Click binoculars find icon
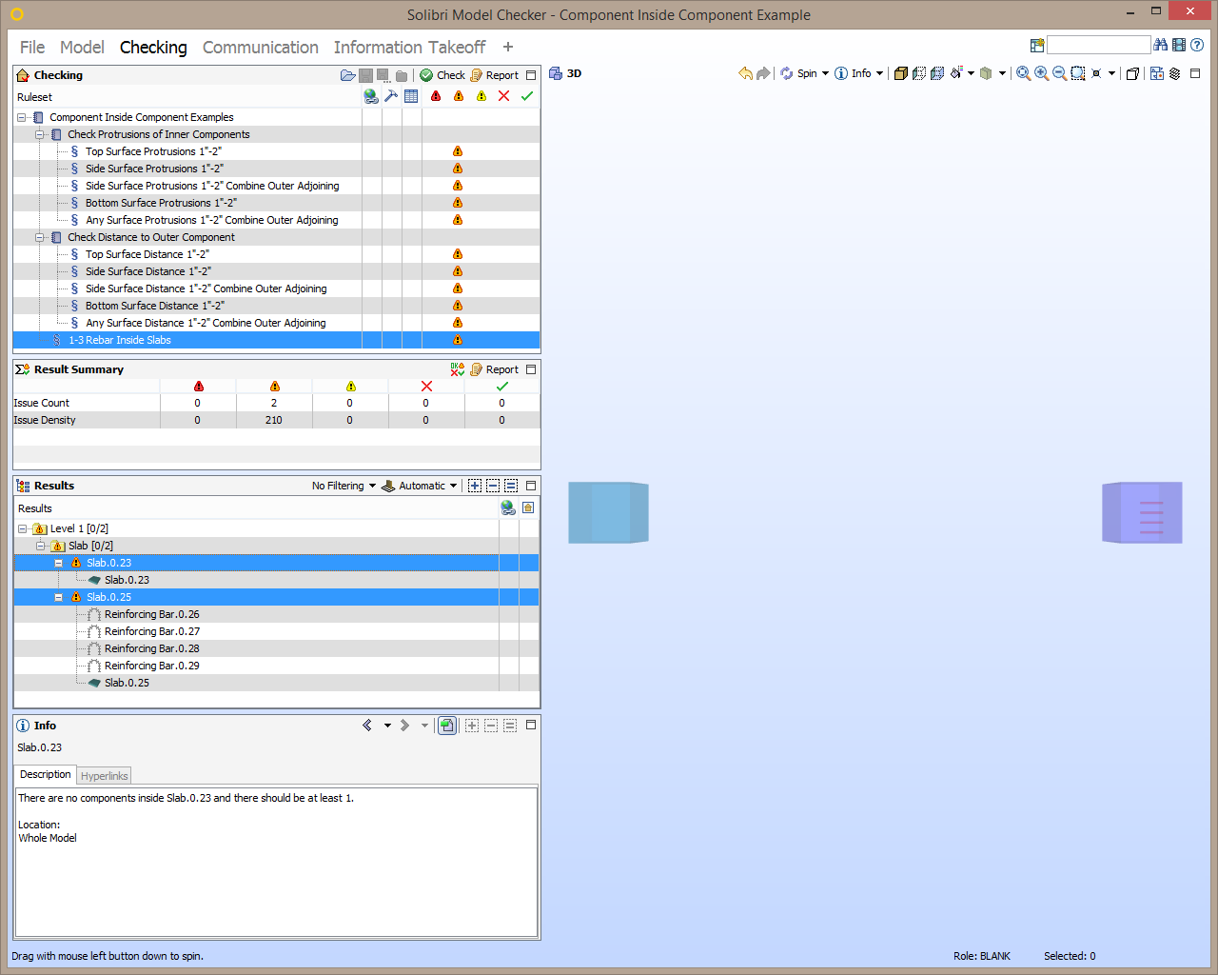The height and width of the screenshot is (975, 1218). 1160,45
